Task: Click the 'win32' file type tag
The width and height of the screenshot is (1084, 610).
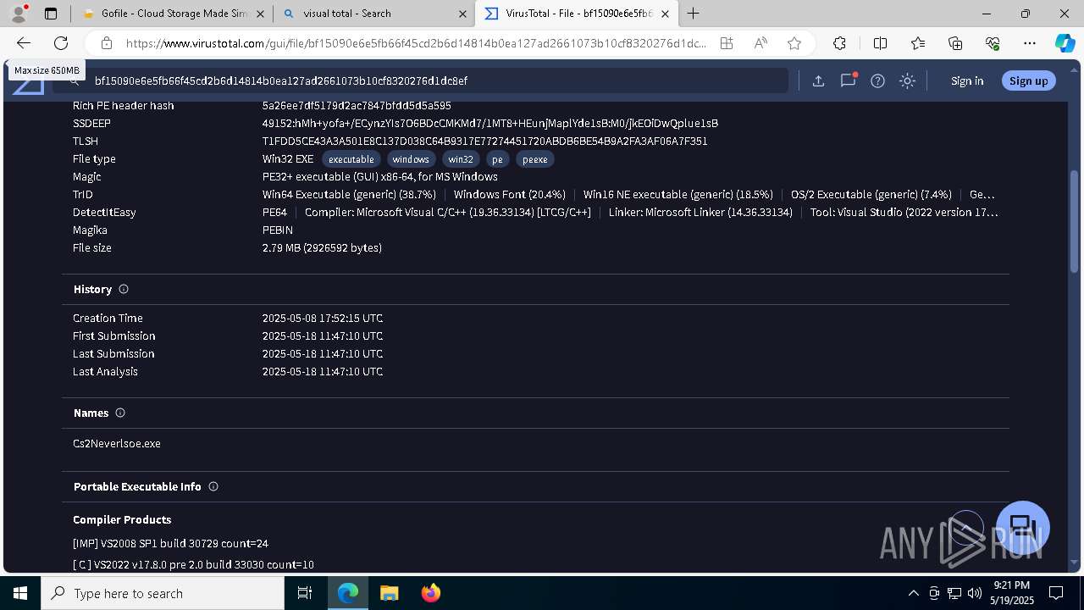Action: (461, 159)
